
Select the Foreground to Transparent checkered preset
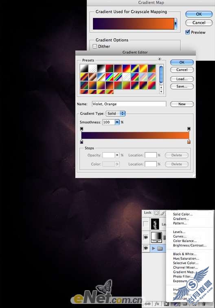92,68
